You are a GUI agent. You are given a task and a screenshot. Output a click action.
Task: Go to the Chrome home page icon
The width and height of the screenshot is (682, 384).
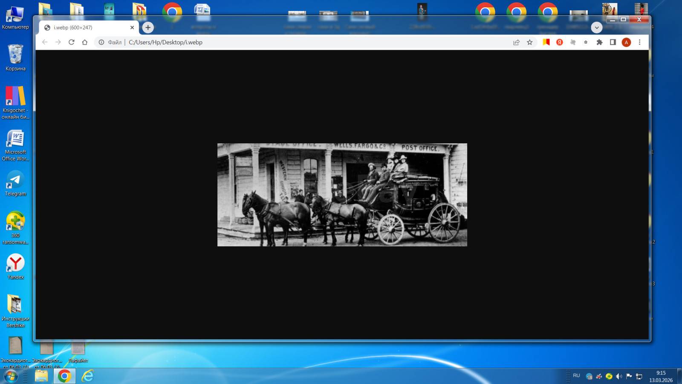tap(85, 42)
